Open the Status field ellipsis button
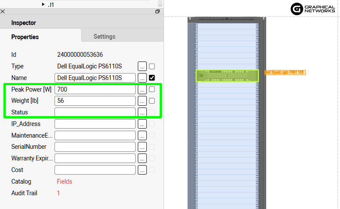The width and height of the screenshot is (340, 209). [x=142, y=112]
